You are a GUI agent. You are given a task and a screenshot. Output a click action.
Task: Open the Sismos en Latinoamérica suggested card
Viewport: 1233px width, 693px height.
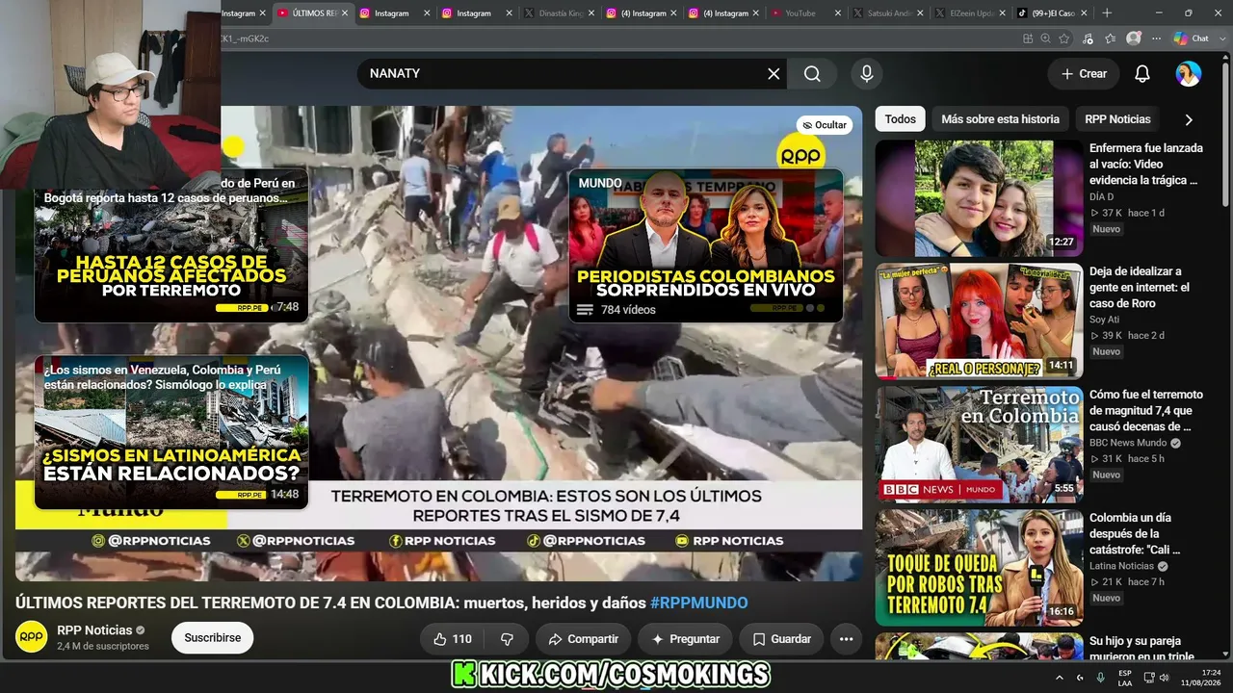point(171,432)
